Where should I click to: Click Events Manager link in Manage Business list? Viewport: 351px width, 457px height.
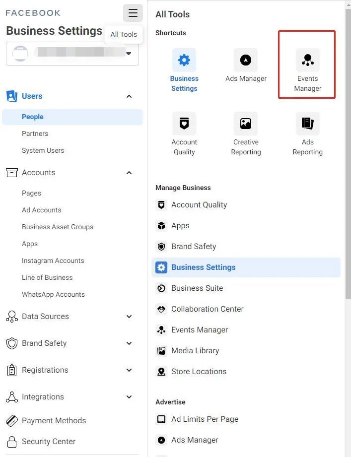pos(200,330)
